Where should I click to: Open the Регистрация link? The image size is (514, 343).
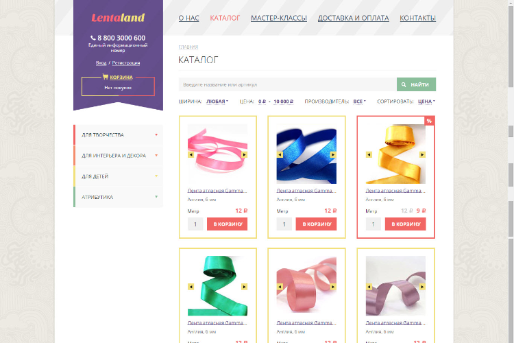click(x=126, y=62)
